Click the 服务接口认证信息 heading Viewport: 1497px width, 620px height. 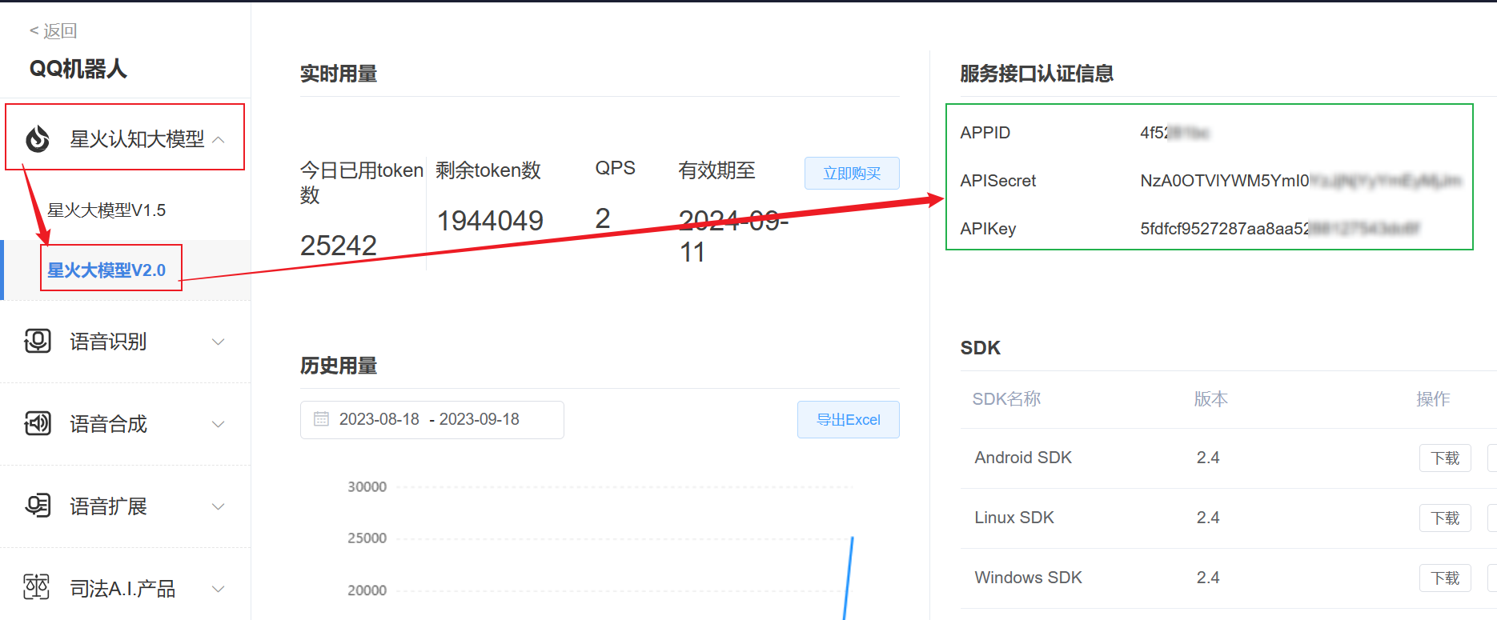click(x=1037, y=74)
